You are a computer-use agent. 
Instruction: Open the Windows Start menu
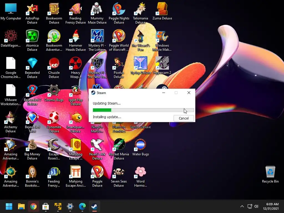coord(9,206)
